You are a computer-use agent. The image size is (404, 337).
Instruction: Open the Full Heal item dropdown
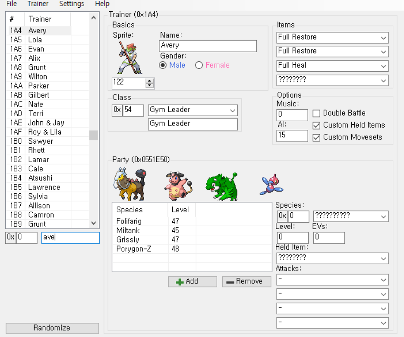[x=383, y=66]
